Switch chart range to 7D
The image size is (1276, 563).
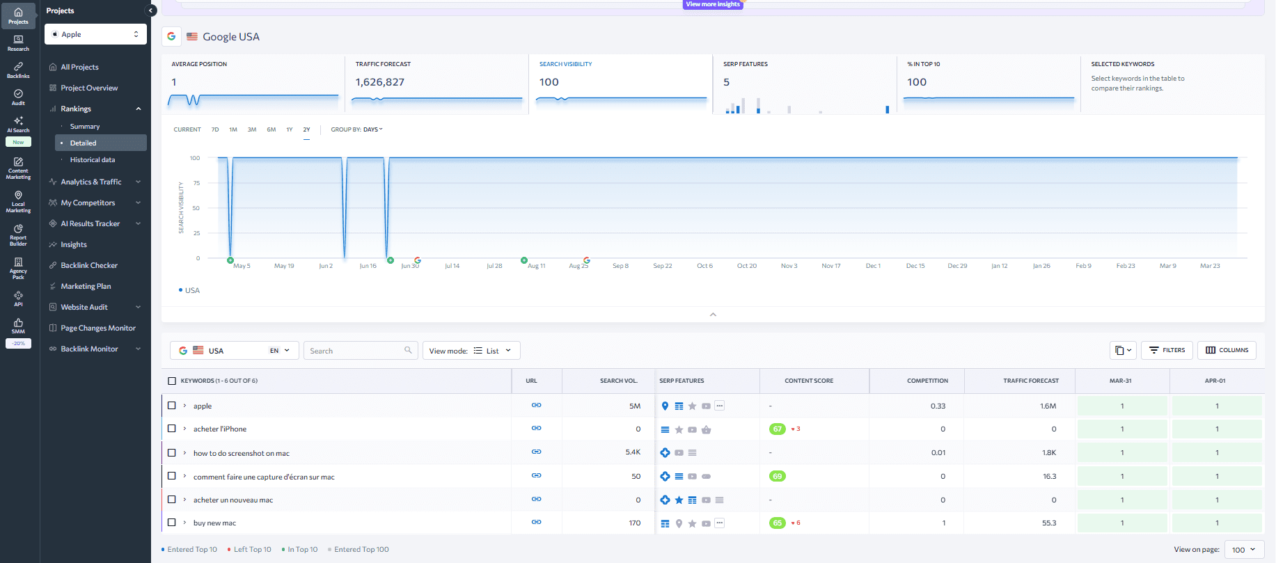215,129
